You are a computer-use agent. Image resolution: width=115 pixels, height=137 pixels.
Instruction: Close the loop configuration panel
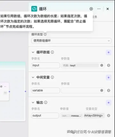pos(108,9)
